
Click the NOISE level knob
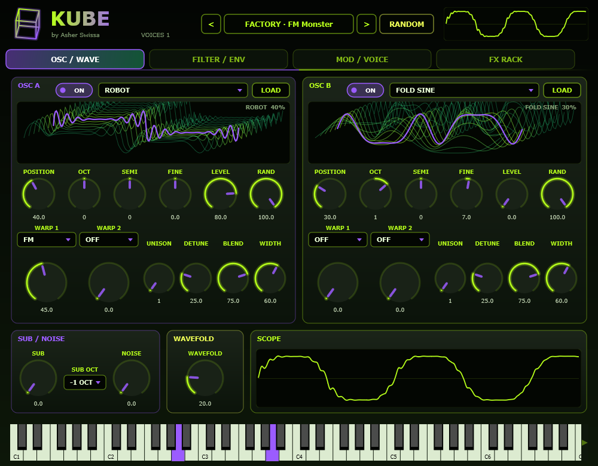click(x=132, y=378)
